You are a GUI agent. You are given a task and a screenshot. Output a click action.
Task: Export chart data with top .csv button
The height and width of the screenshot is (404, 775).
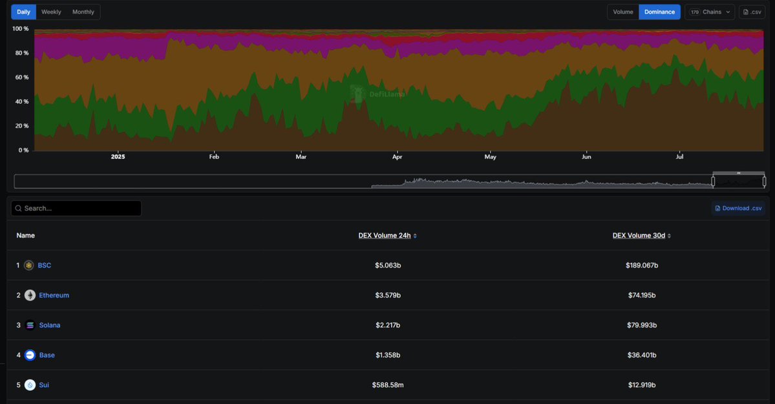coord(752,12)
